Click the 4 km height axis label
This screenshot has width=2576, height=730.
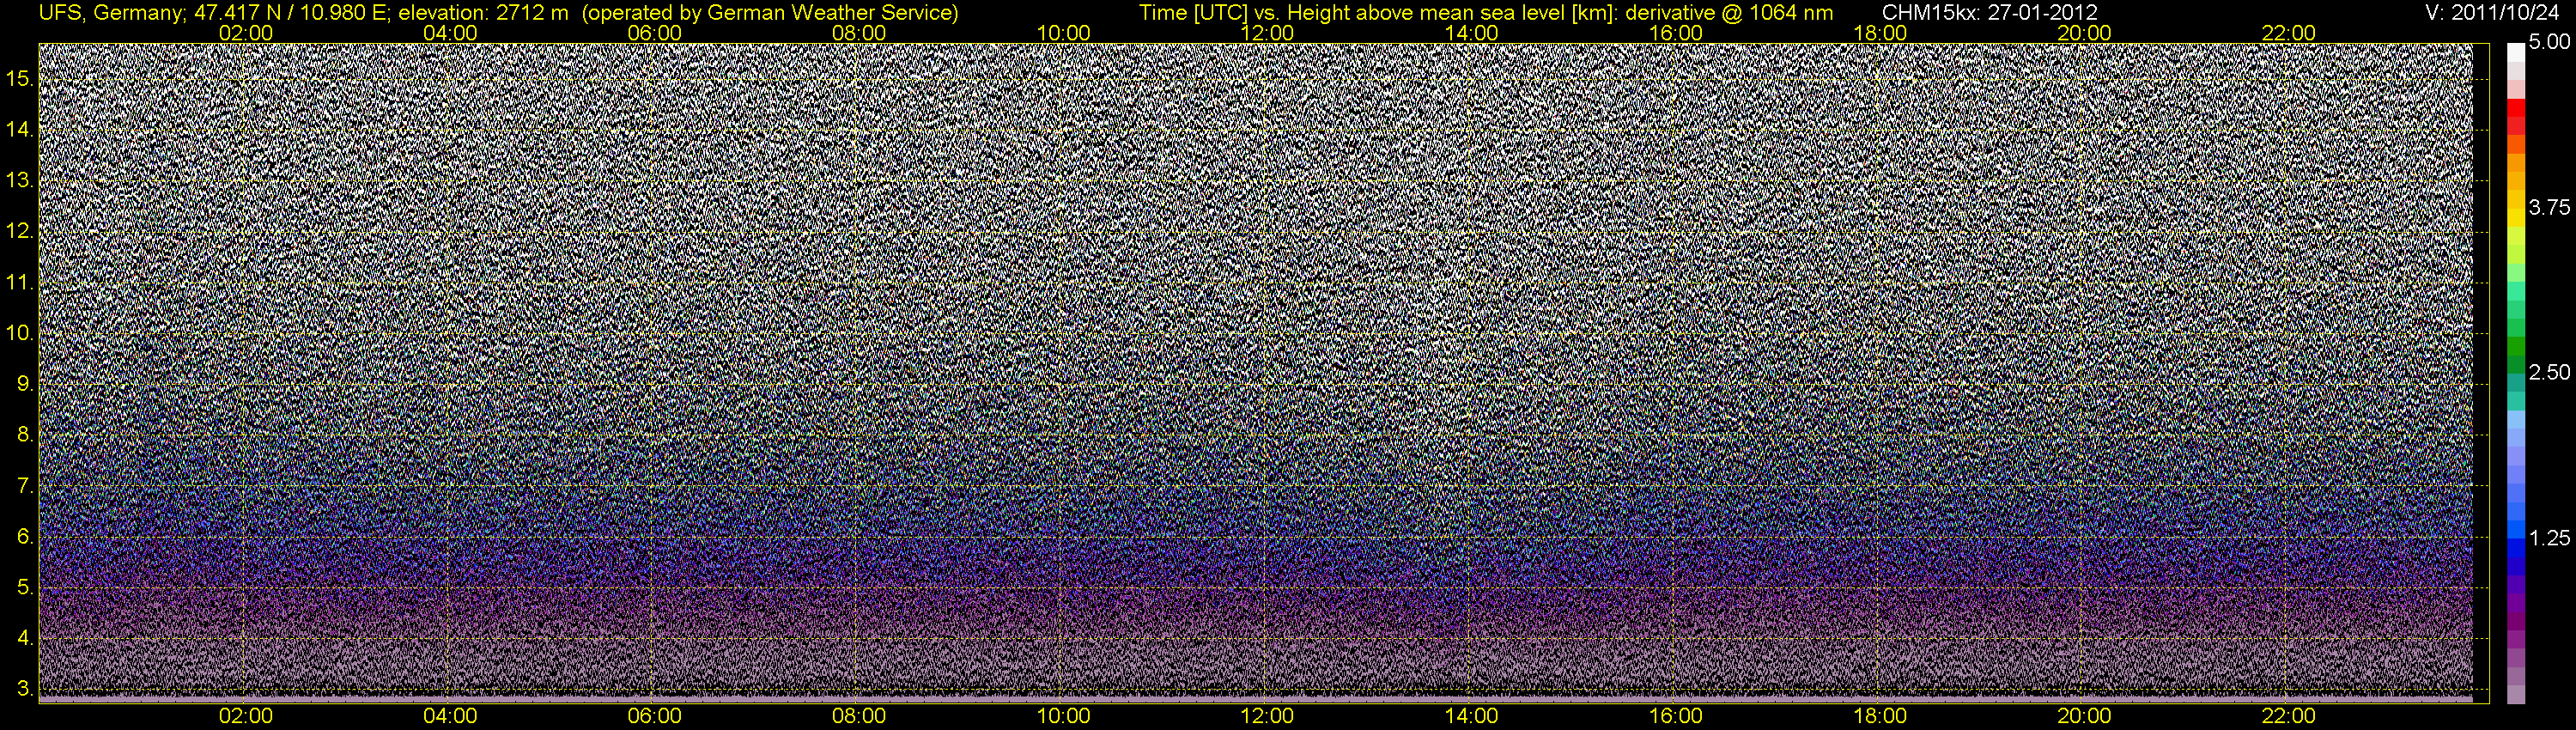[24, 638]
